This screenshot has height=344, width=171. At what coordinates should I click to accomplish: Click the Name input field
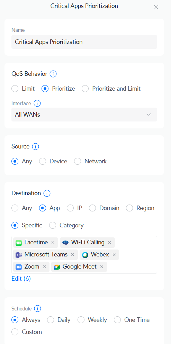coord(84,42)
